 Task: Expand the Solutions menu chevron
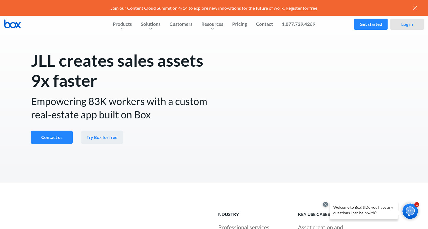tap(150, 29)
